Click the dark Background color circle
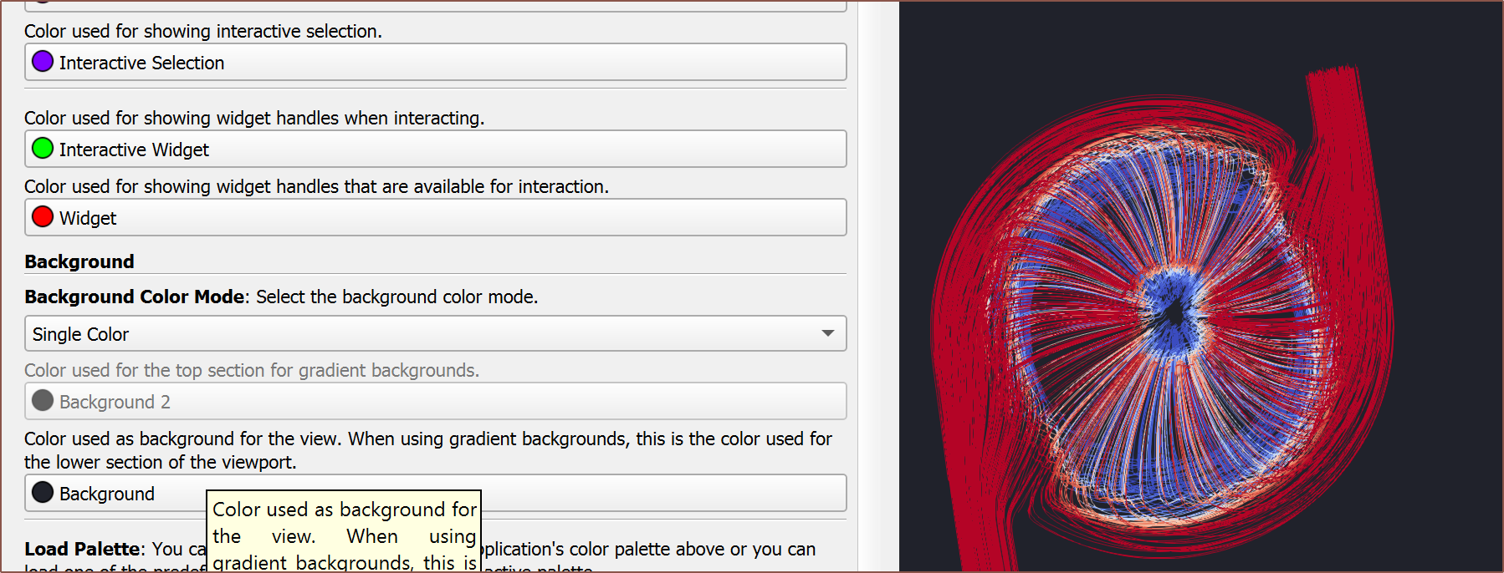 coord(43,493)
